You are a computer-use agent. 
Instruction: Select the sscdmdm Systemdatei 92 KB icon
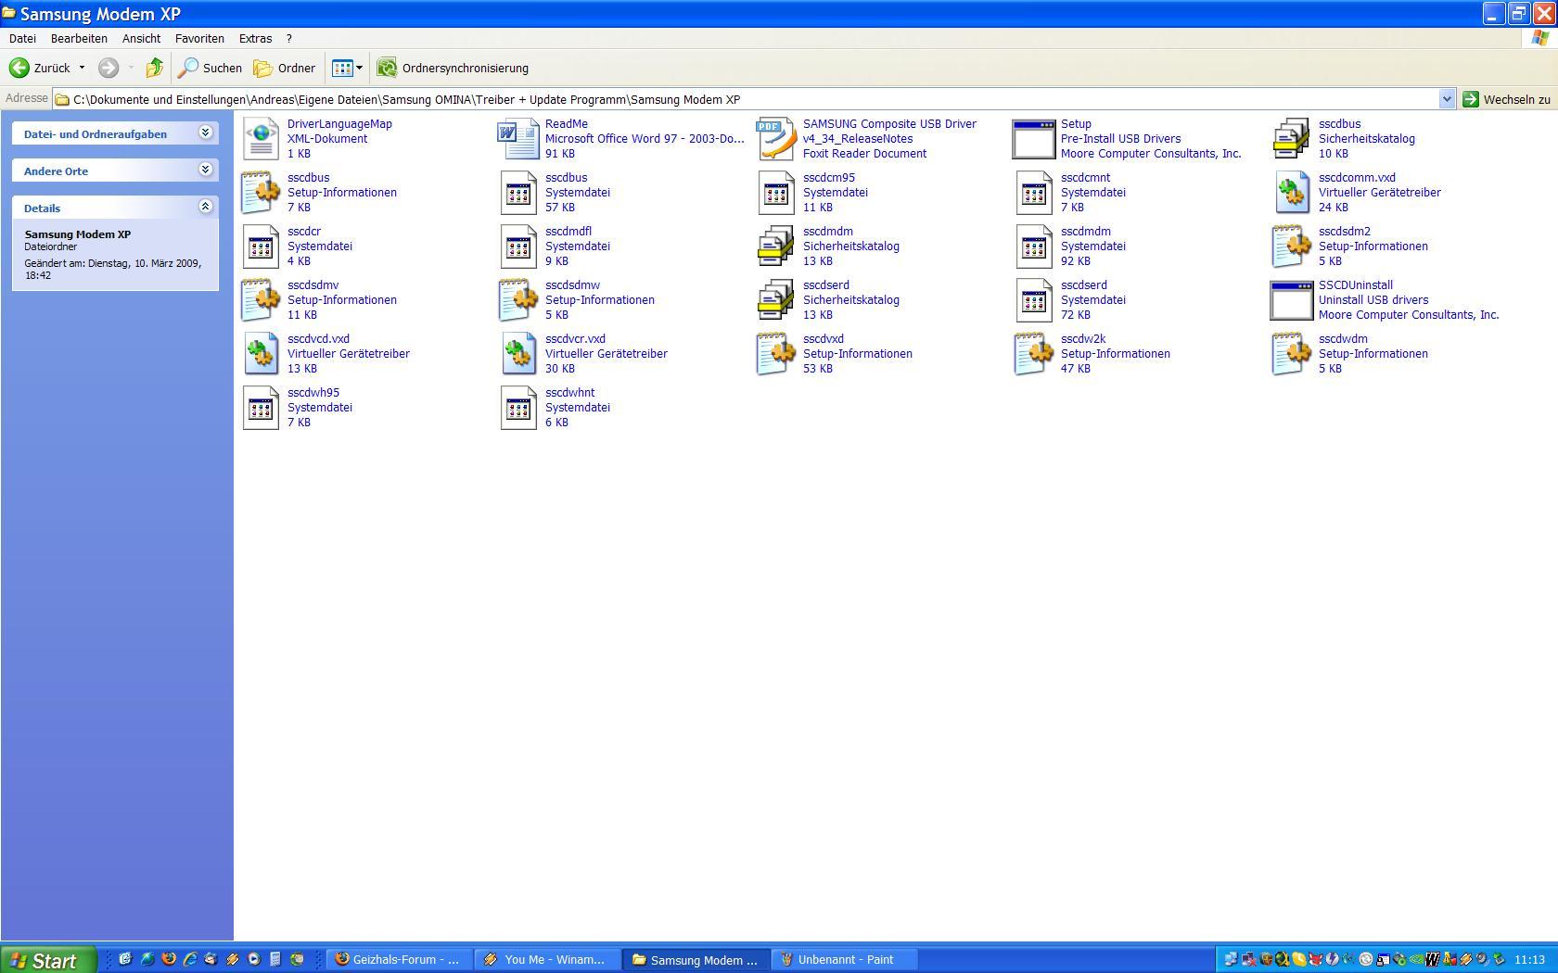(1034, 246)
